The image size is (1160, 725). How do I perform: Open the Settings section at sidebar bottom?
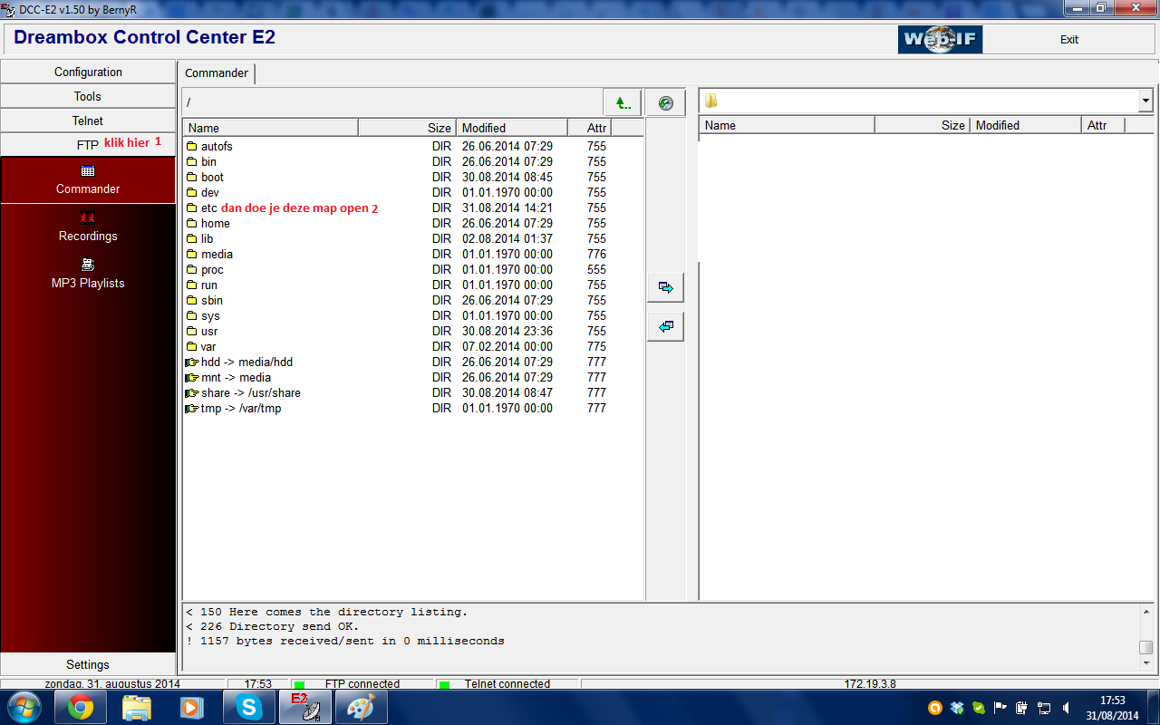tap(88, 664)
